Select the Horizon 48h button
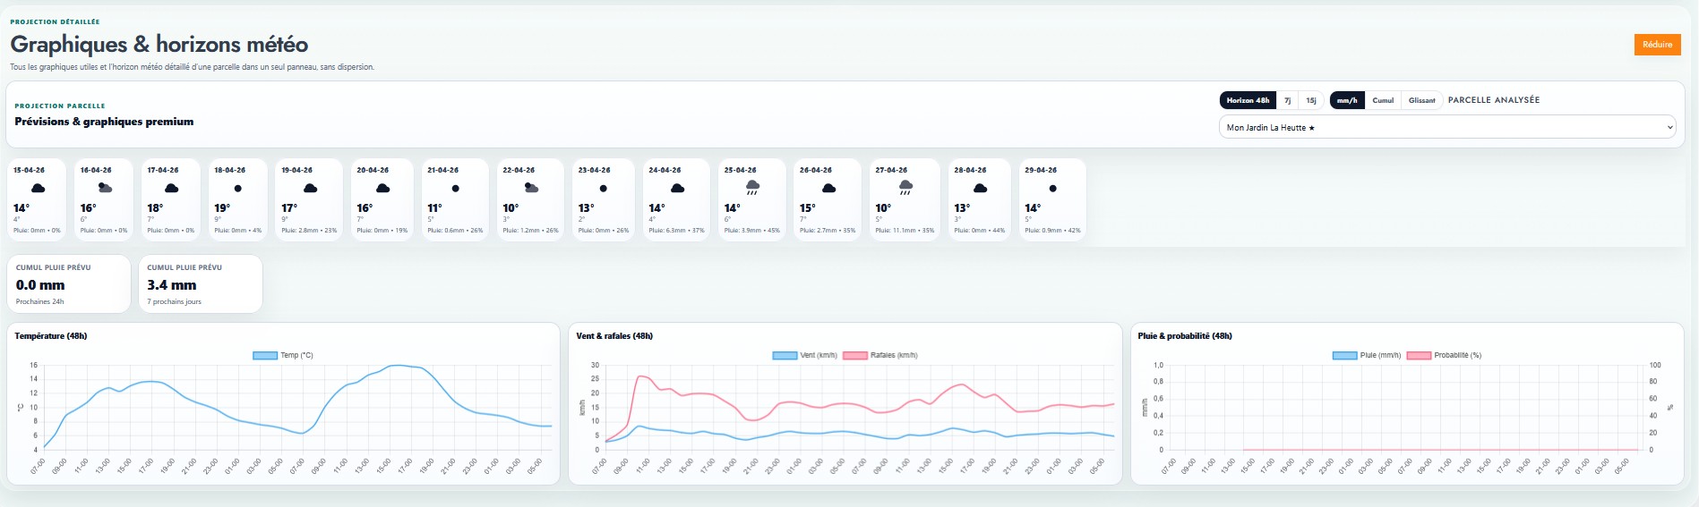The height and width of the screenshot is (507, 1699). pyautogui.click(x=1248, y=100)
